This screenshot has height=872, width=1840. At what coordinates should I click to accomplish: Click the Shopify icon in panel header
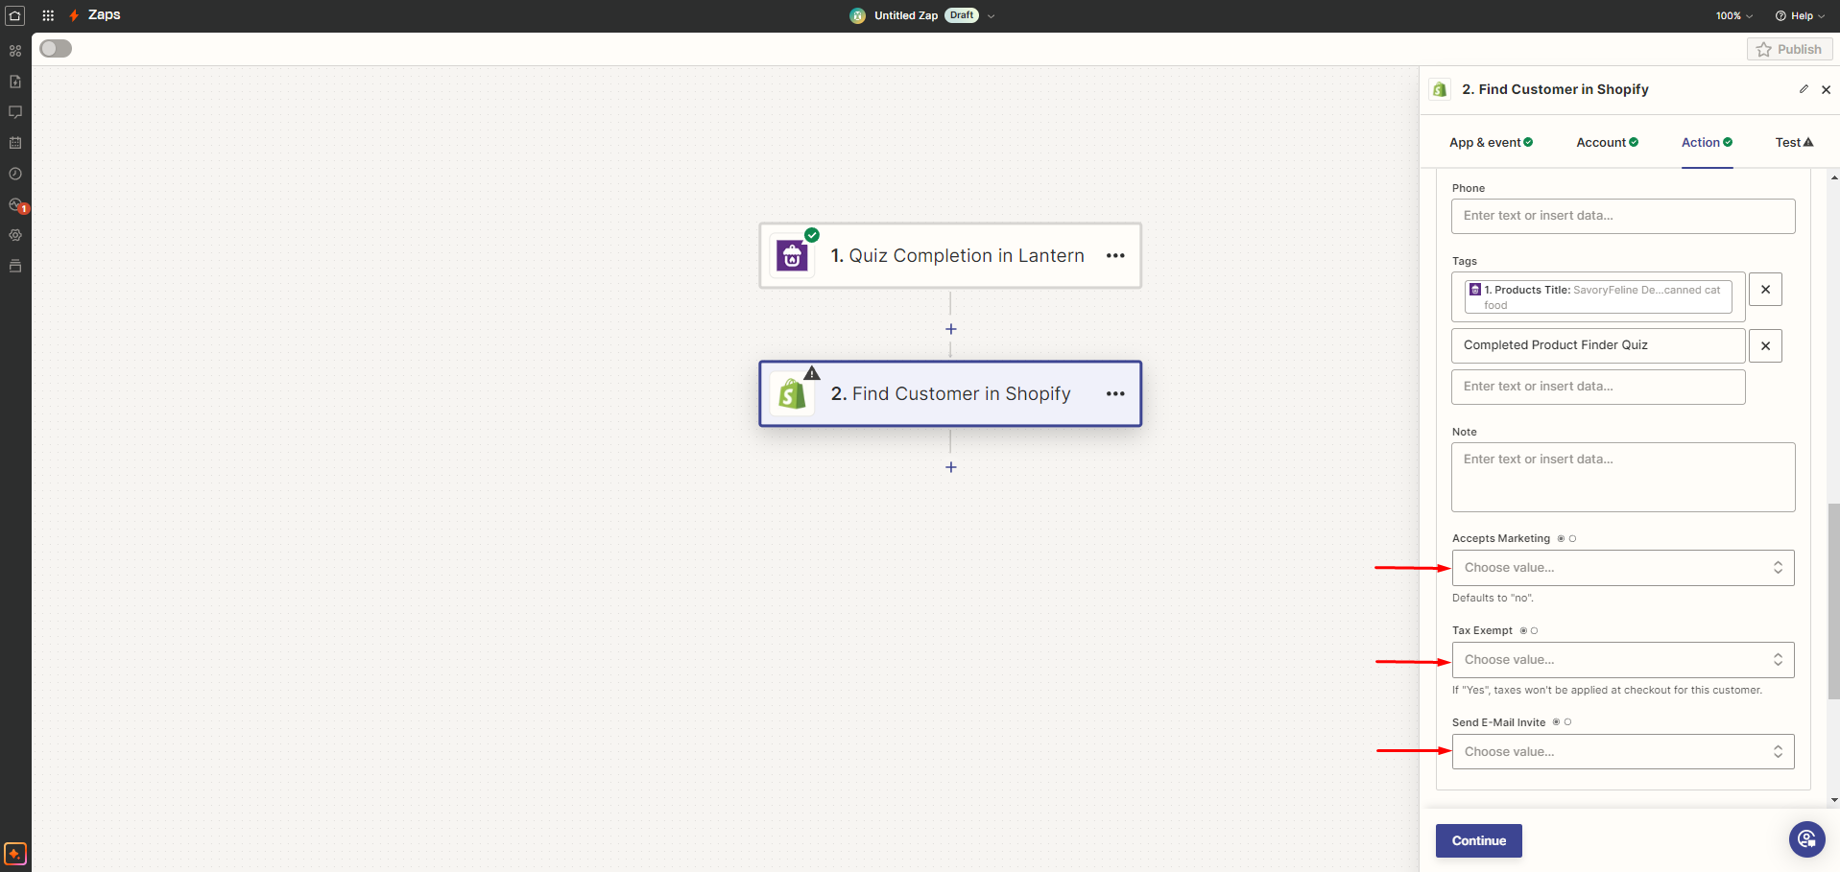(x=1440, y=89)
